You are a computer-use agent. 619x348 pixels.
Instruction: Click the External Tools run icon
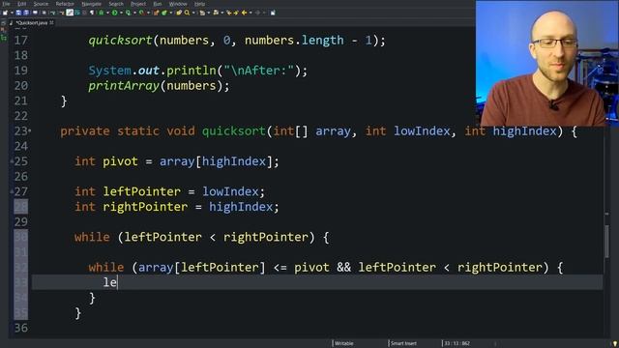point(141,13)
